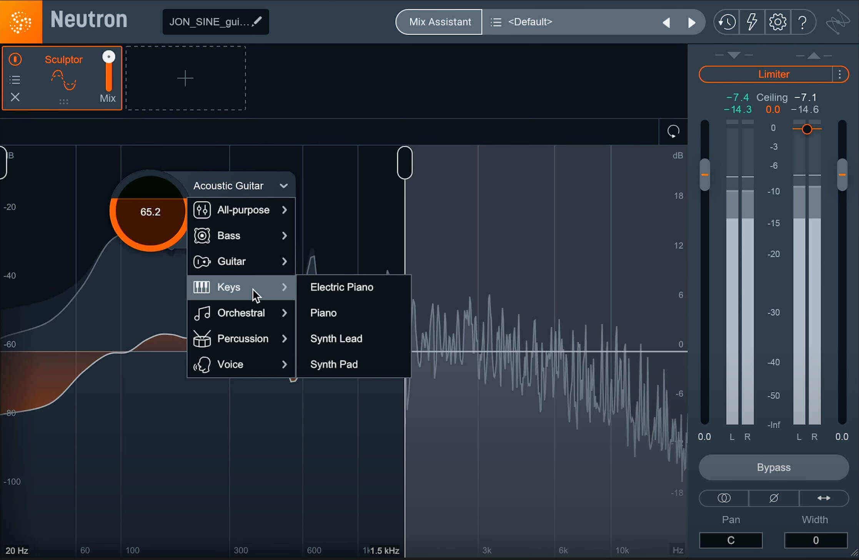Image resolution: width=859 pixels, height=560 pixels.
Task: Click the Voice category head icon
Action: tap(202, 364)
